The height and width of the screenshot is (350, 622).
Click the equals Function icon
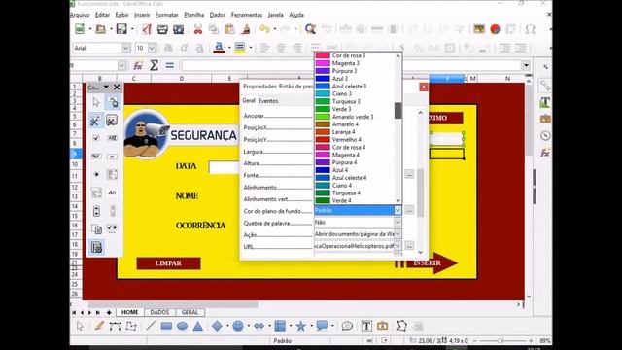click(170, 65)
